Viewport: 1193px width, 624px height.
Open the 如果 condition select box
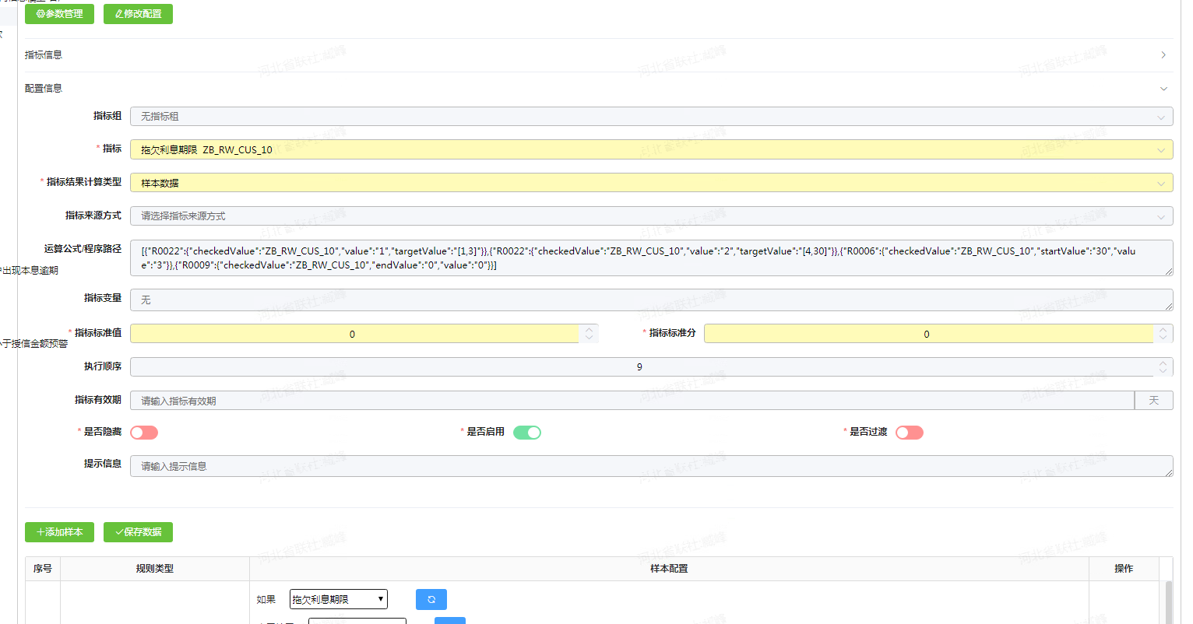click(x=338, y=599)
